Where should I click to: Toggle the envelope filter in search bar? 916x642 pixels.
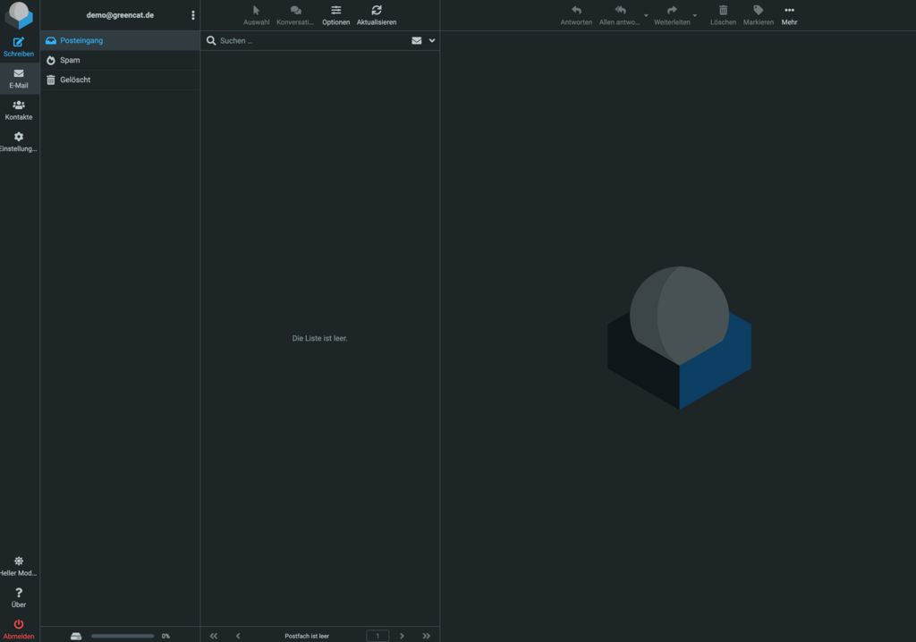point(417,41)
